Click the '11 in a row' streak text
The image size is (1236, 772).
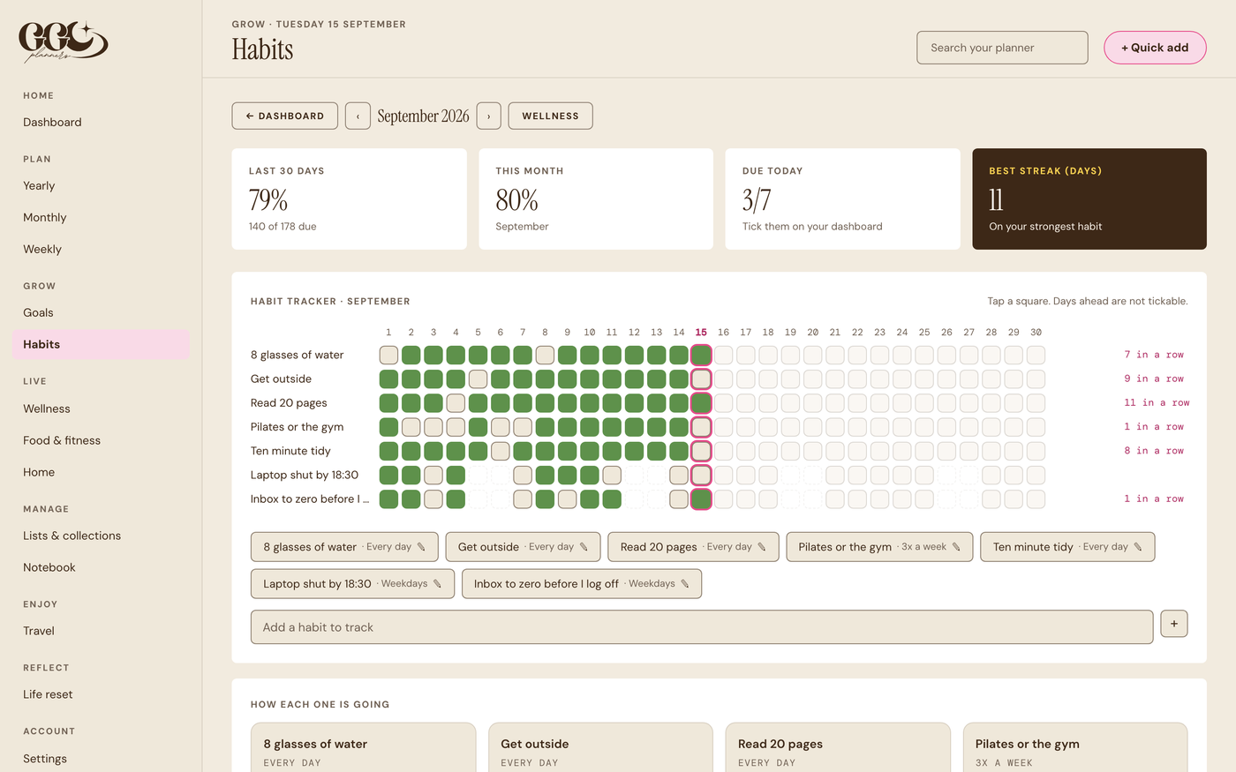click(x=1157, y=403)
